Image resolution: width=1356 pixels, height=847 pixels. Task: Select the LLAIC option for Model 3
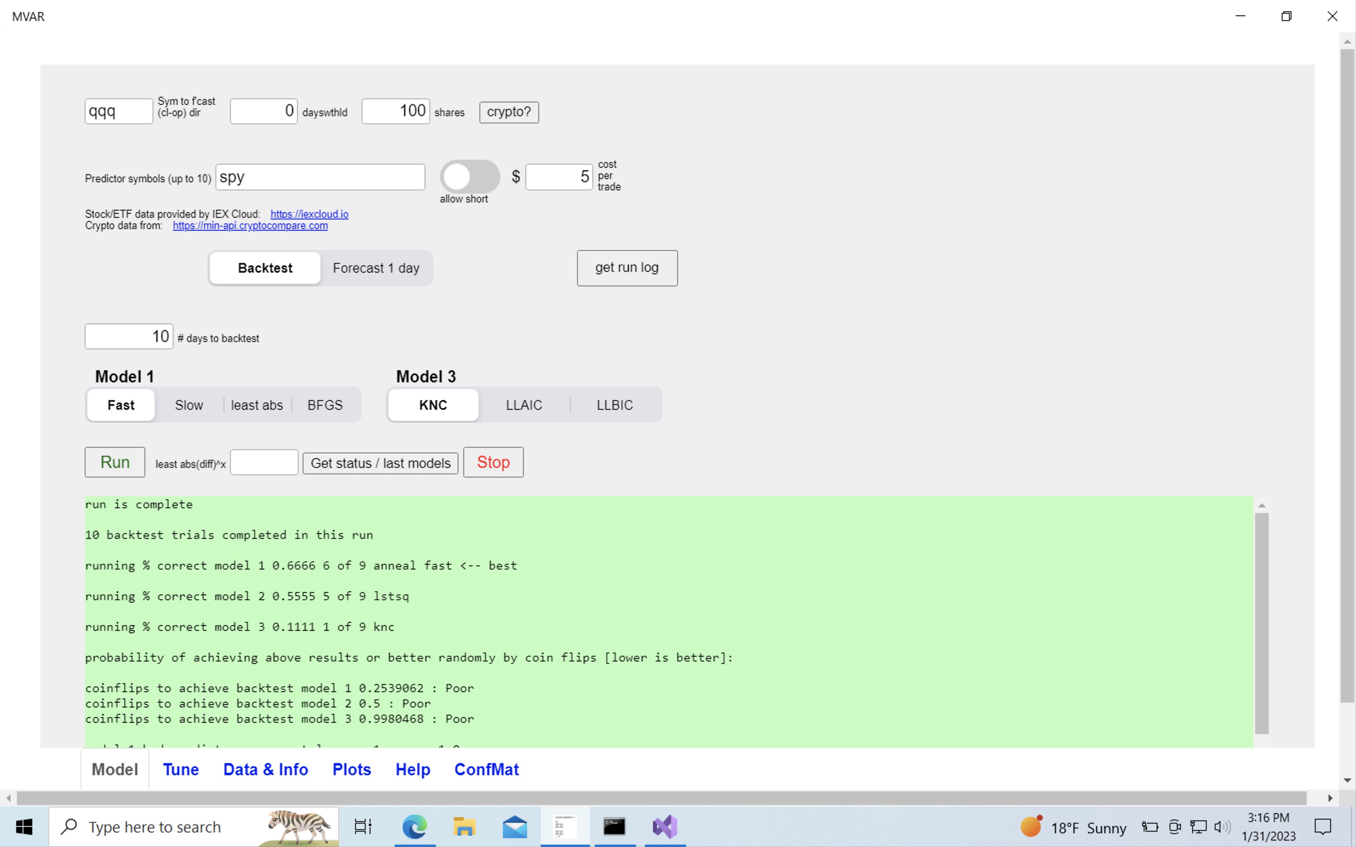(524, 405)
